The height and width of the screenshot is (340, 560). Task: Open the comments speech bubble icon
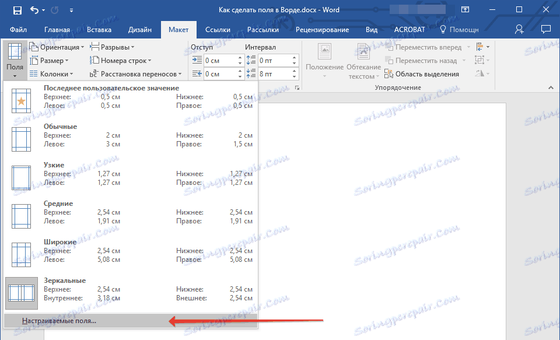point(546,29)
